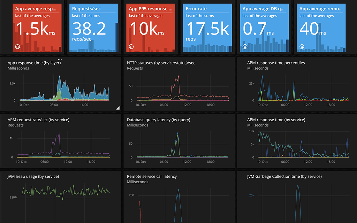357x223 pixels.
Task: Click JVM heap usage (by service) title
Action: click(x=33, y=176)
